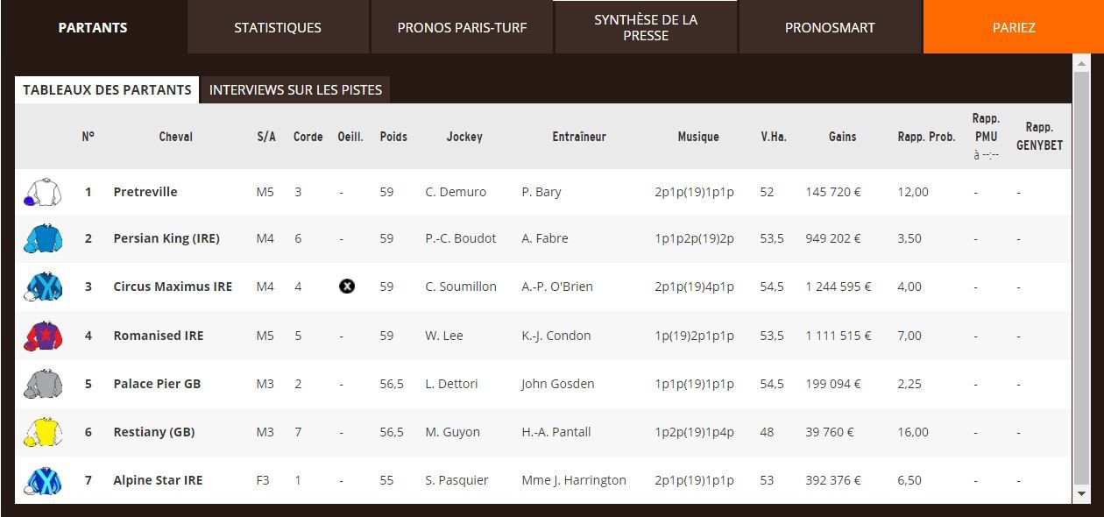Click the scrollbar down arrow
The image size is (1104, 517).
(1081, 494)
